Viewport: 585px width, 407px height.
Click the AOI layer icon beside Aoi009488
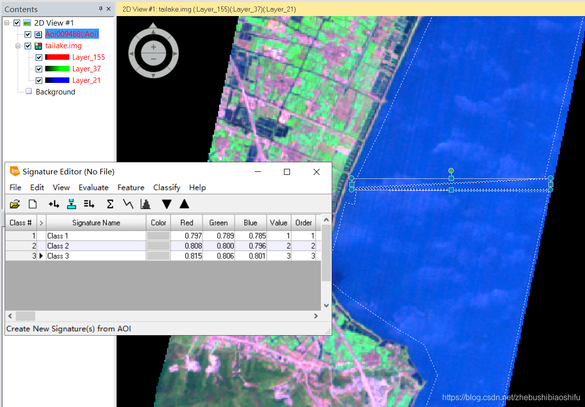(x=38, y=34)
